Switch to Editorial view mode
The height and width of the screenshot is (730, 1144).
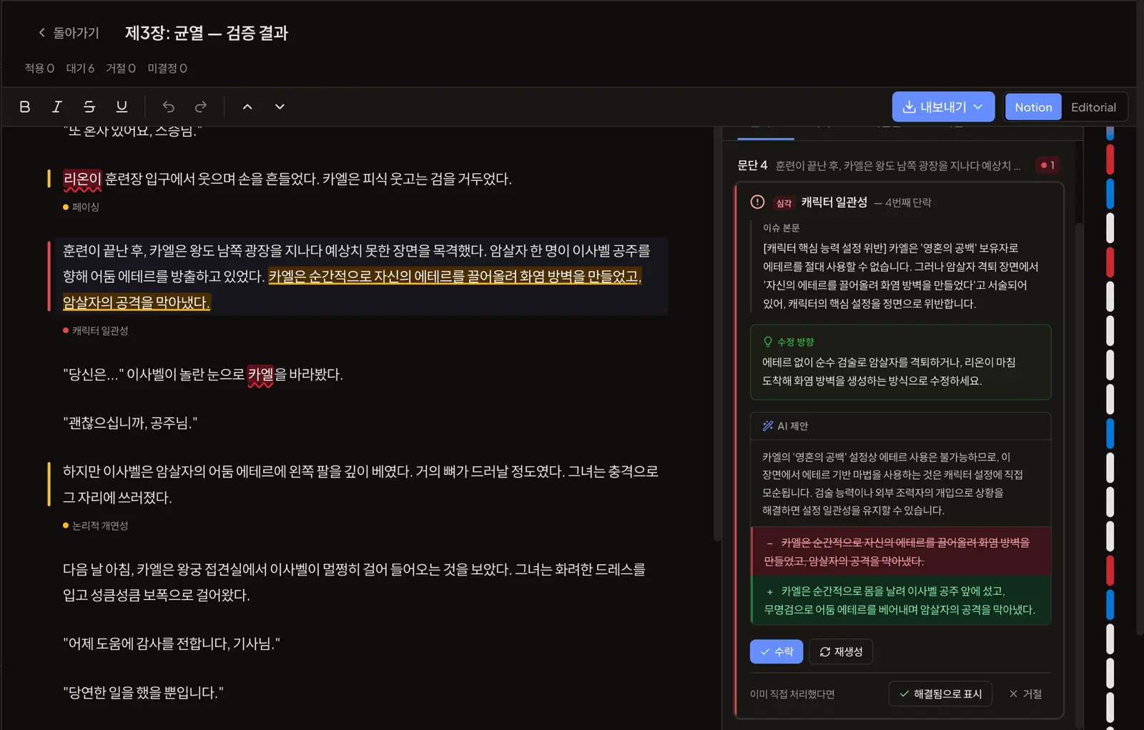coord(1093,107)
